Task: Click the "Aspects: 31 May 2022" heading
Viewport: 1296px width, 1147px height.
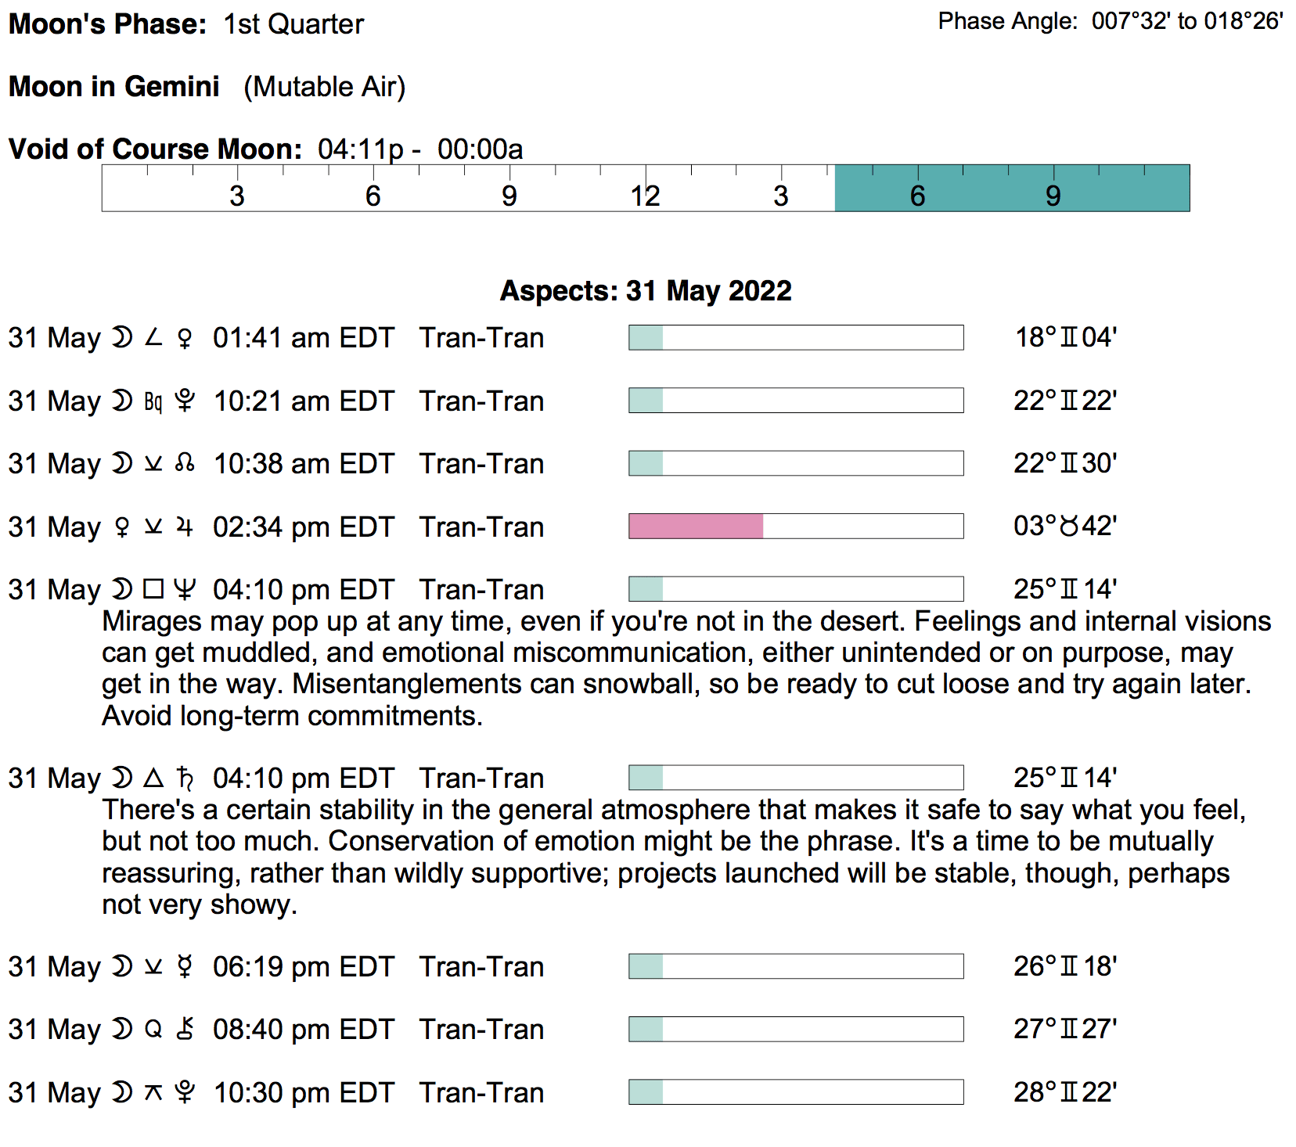Action: point(646,291)
